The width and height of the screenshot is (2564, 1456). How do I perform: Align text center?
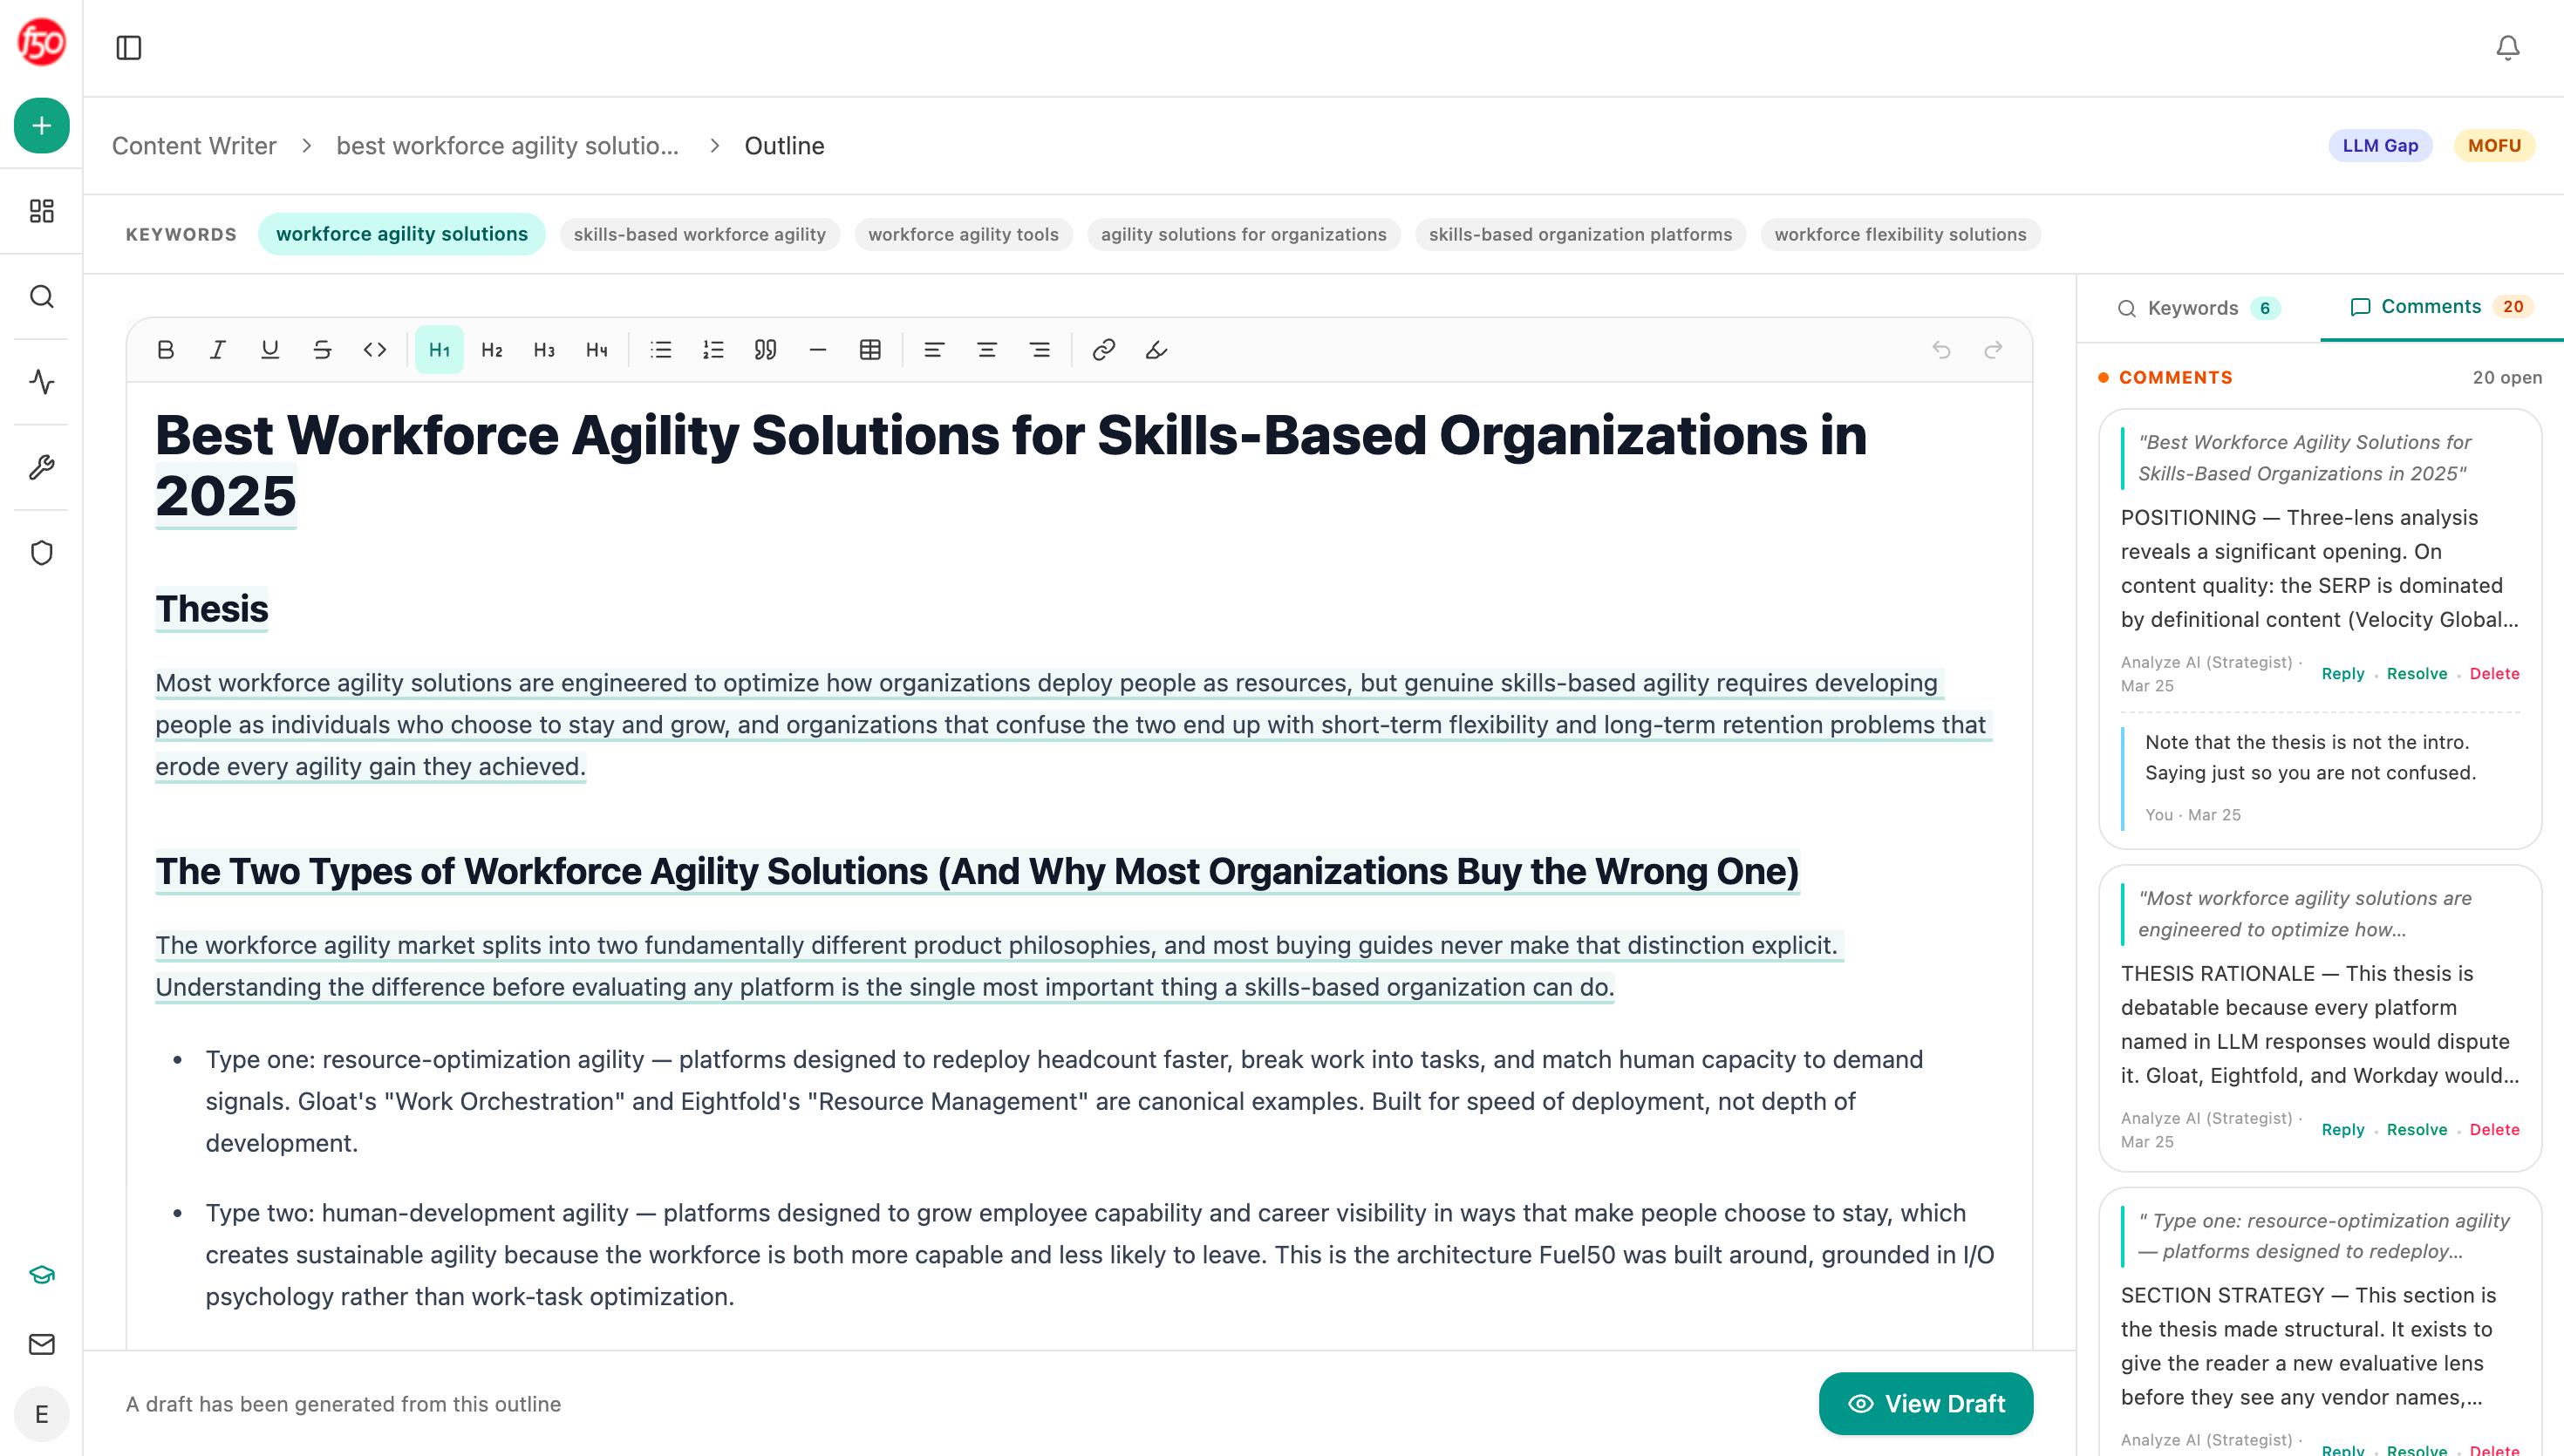pyautogui.click(x=987, y=350)
